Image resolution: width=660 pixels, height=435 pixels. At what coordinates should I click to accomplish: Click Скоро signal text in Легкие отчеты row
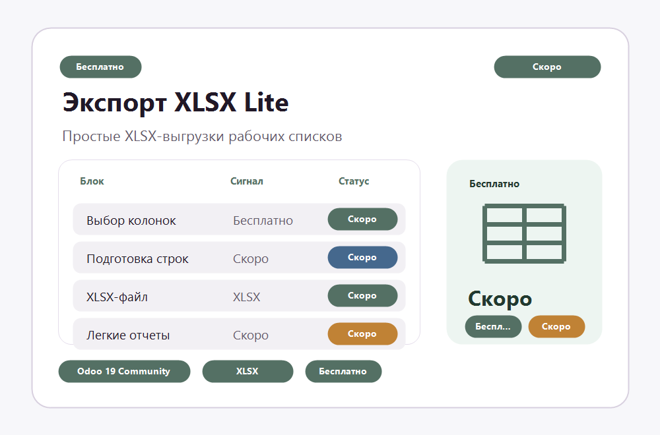(x=251, y=335)
